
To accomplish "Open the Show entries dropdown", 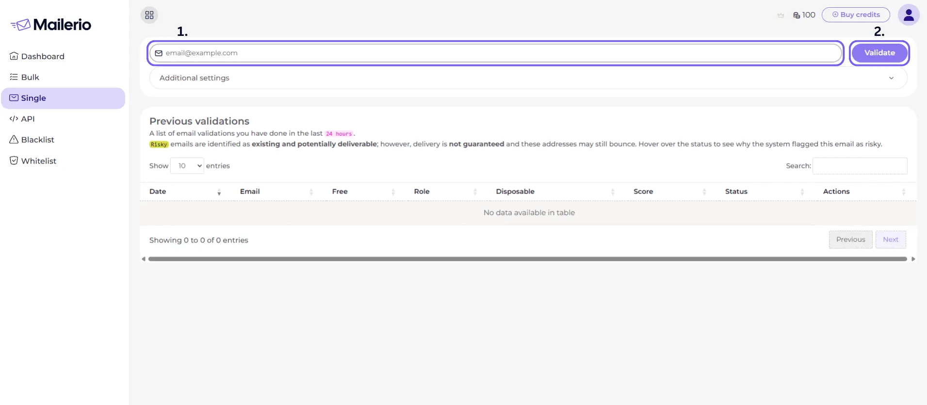I will (x=187, y=166).
